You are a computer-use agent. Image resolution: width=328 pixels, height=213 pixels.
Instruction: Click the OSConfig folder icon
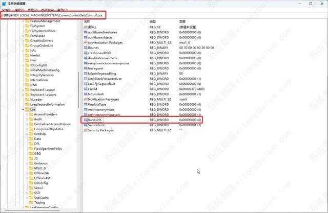pyautogui.click(x=31, y=183)
